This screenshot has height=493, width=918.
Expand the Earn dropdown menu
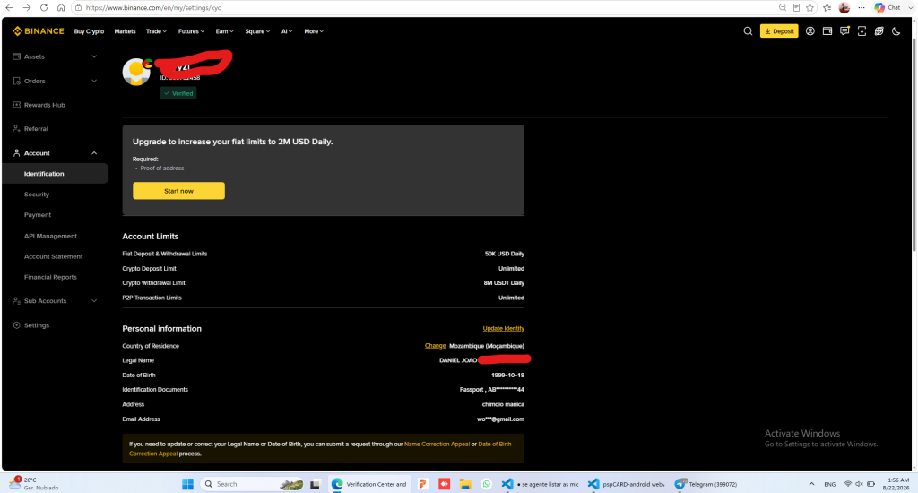pos(225,31)
